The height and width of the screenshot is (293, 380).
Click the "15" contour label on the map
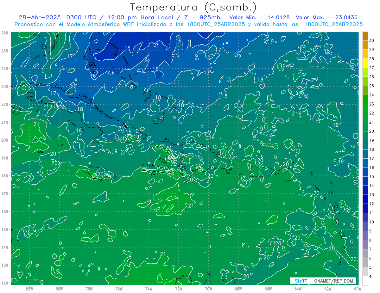(x=127, y=48)
